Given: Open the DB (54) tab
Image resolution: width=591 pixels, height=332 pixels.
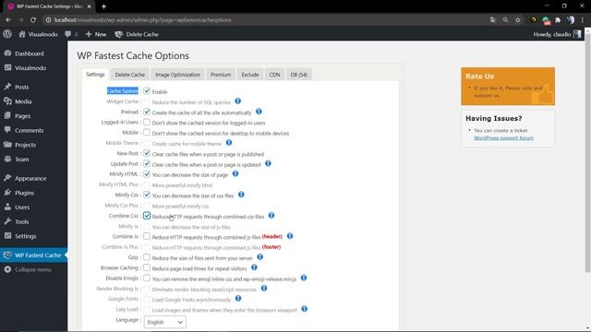Looking at the screenshot, I should 298,75.
